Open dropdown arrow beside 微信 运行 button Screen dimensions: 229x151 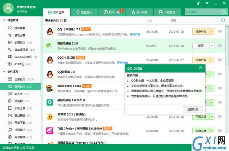(x=212, y=46)
